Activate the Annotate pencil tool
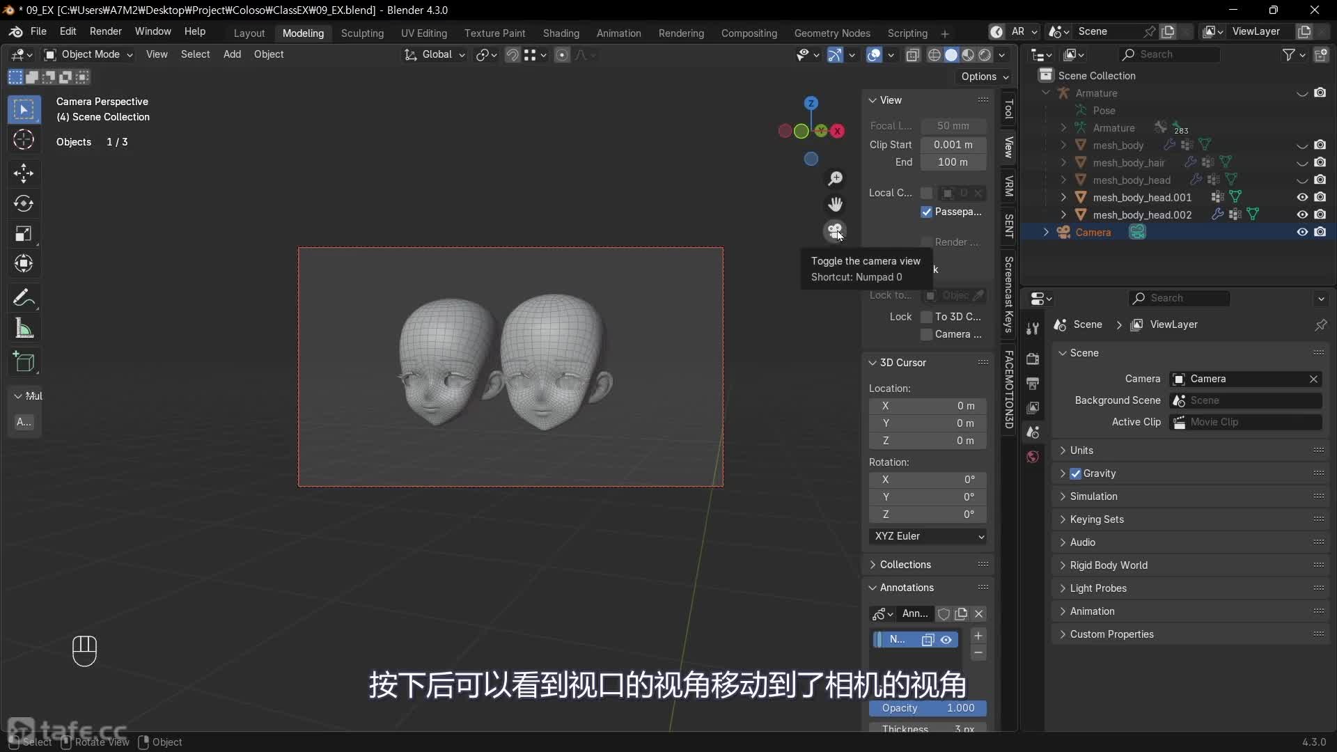 pyautogui.click(x=24, y=298)
